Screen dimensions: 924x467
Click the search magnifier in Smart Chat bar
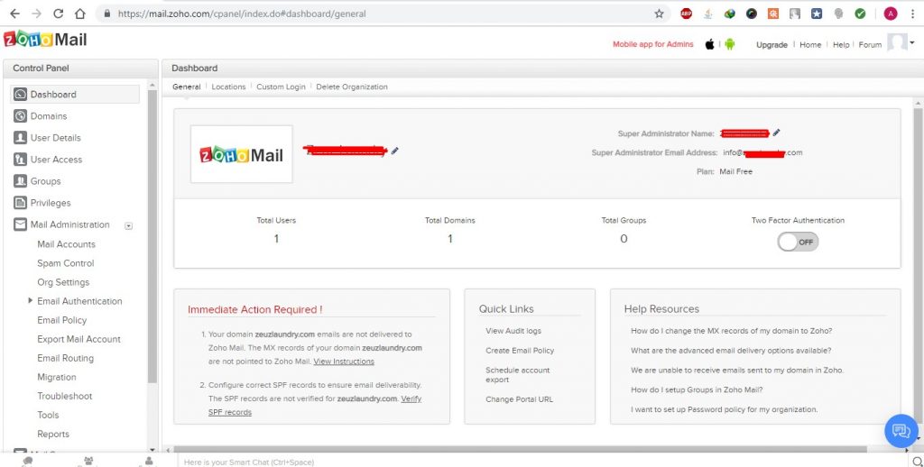[917, 461]
